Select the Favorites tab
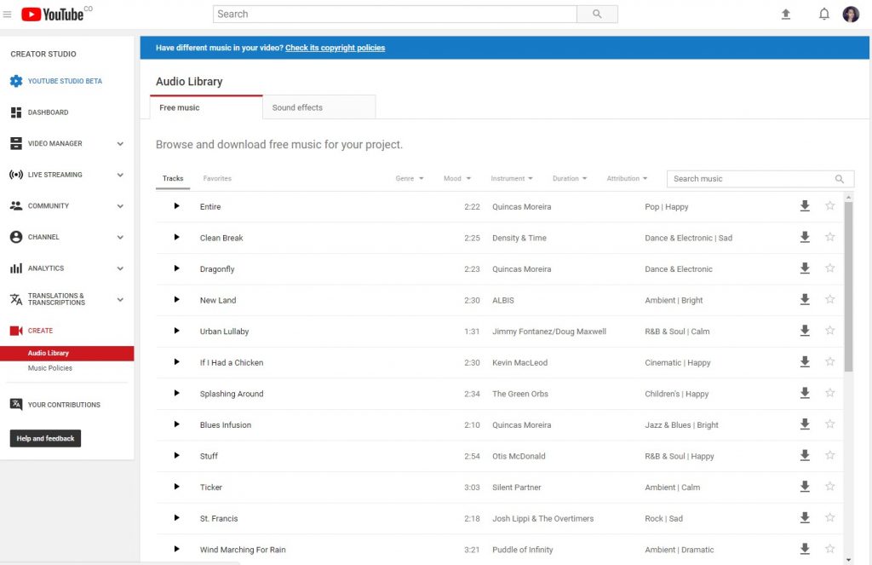This screenshot has height=565, width=872. click(x=217, y=179)
